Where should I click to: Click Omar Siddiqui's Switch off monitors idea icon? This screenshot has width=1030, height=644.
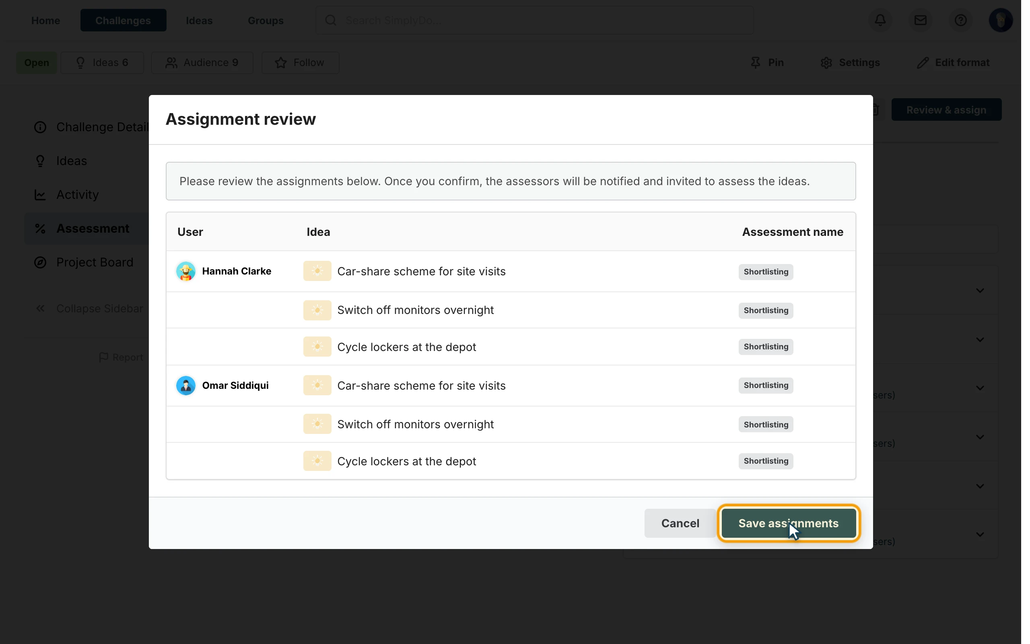(x=317, y=424)
